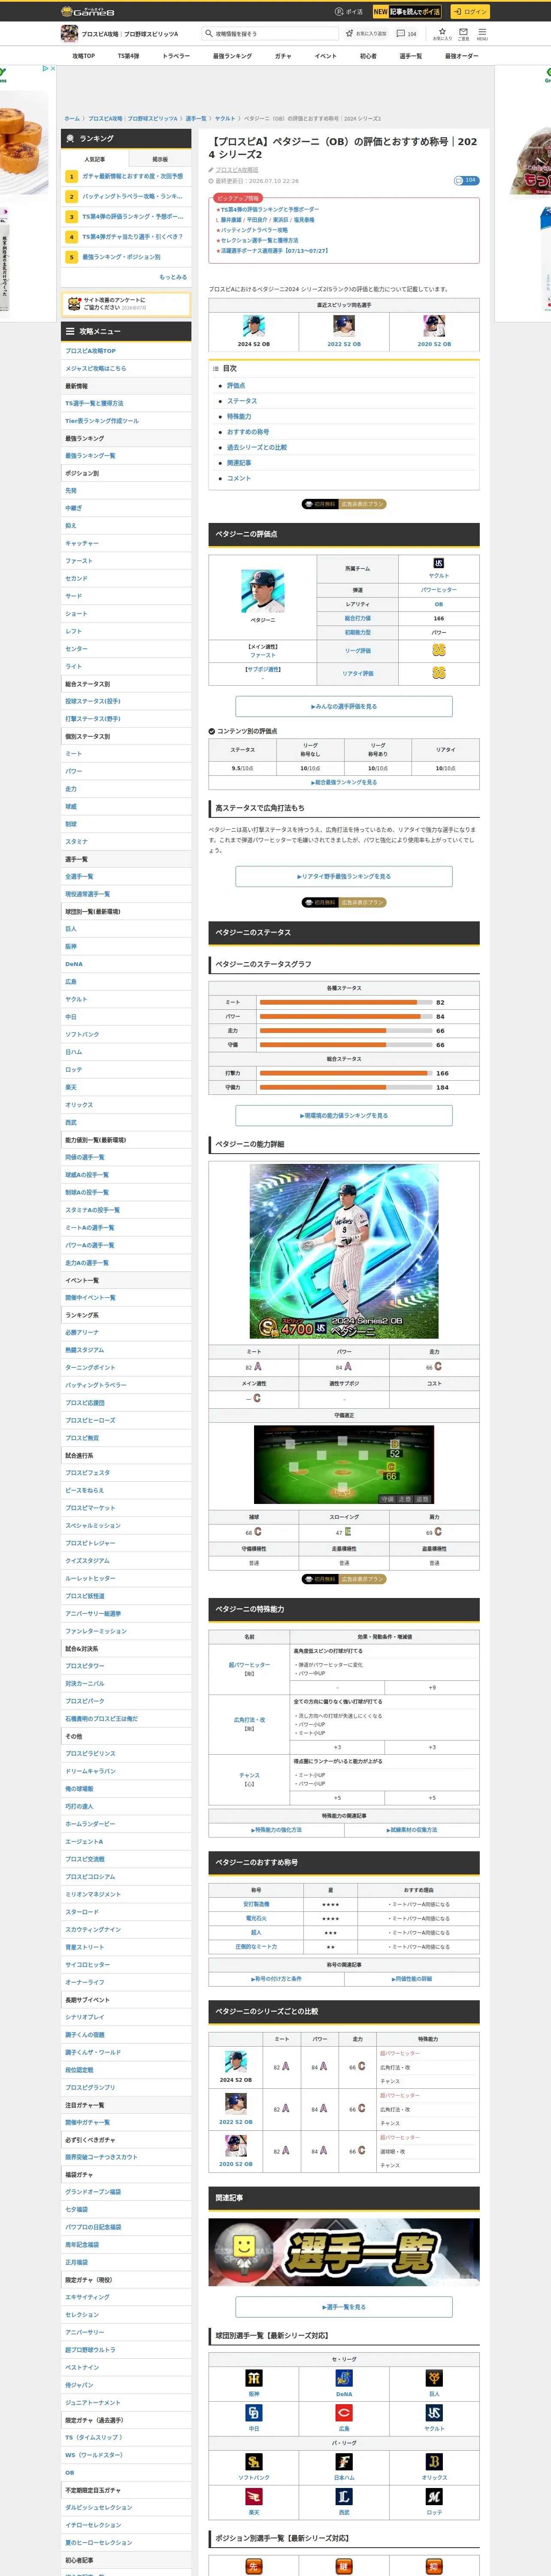Click the Game8 logo in top bar
Screen dimensions: 551x2576
(88, 12)
